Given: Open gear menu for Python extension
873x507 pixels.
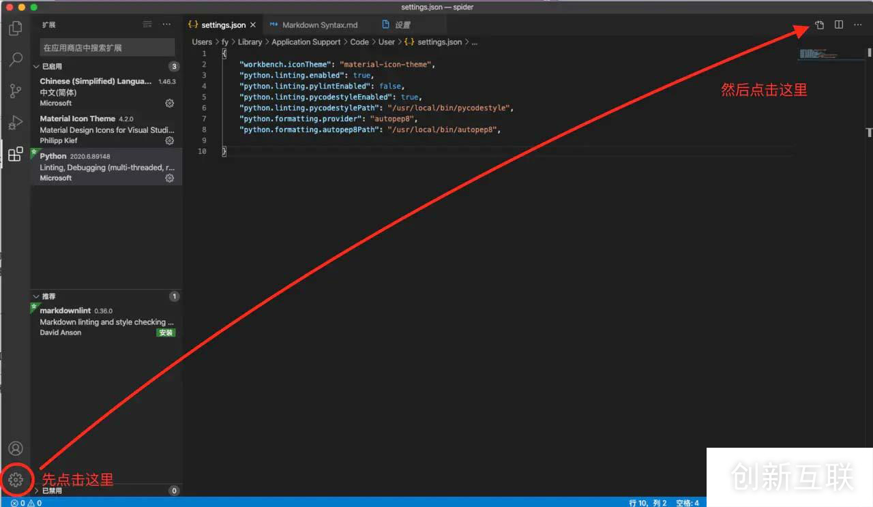Looking at the screenshot, I should (x=170, y=178).
